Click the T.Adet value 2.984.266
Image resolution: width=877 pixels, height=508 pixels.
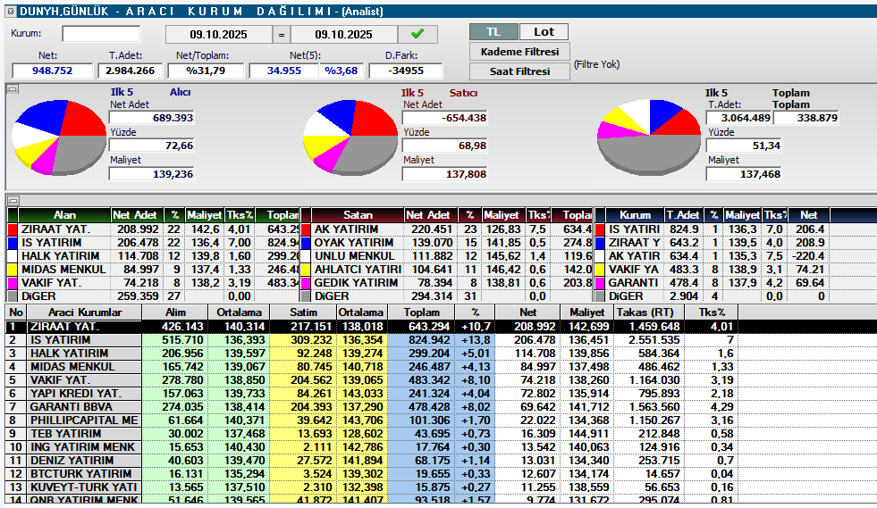click(131, 71)
